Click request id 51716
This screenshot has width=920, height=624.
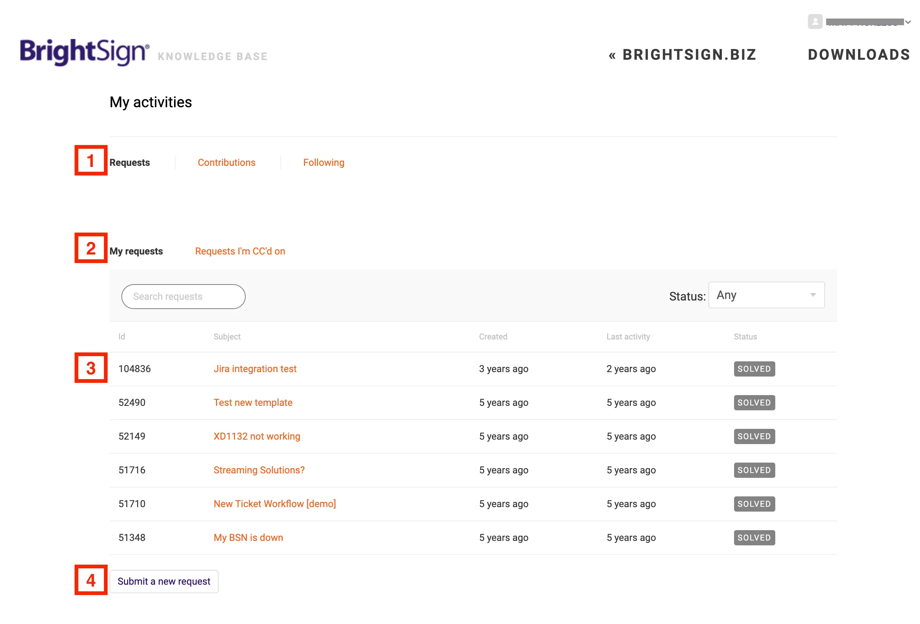pyautogui.click(x=132, y=470)
